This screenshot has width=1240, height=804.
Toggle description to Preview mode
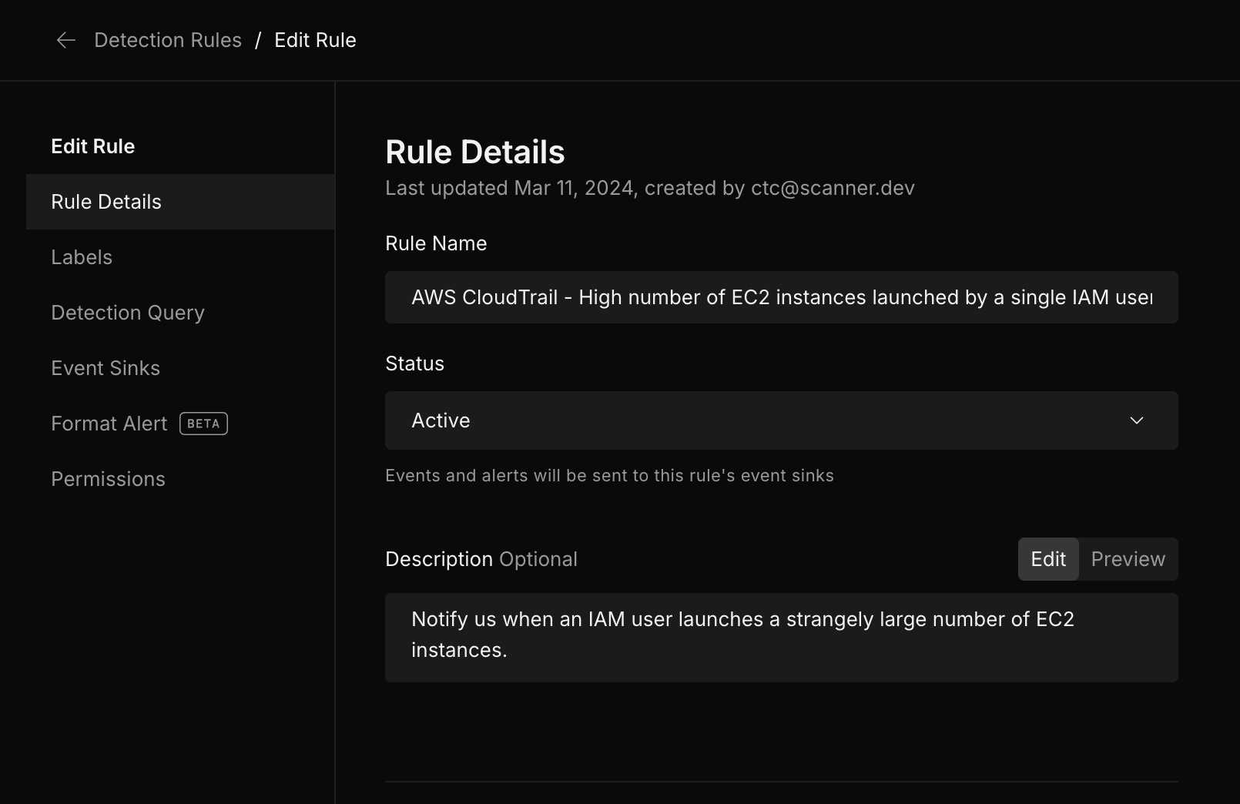point(1128,559)
